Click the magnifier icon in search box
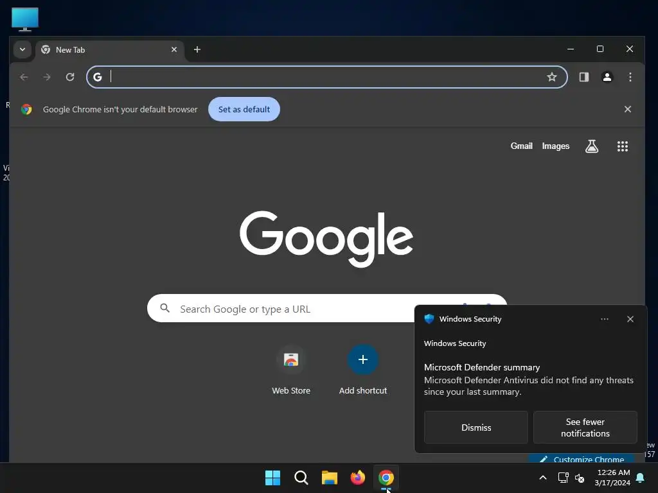The image size is (658, 493). pyautogui.click(x=165, y=309)
